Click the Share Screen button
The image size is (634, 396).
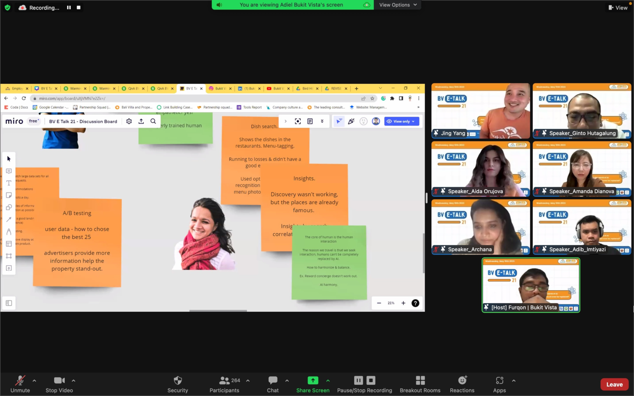pos(312,384)
